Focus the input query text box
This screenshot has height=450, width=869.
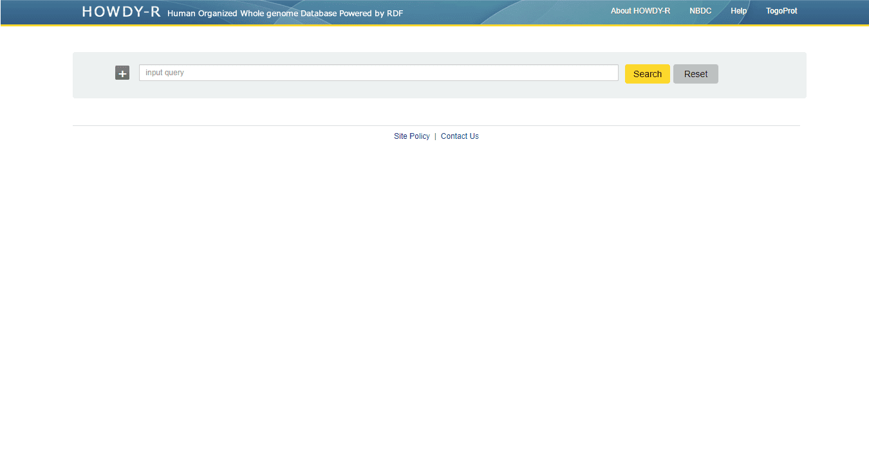[378, 73]
